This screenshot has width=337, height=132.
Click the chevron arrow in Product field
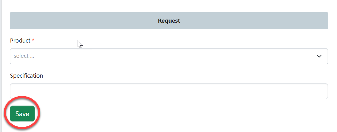click(319, 56)
